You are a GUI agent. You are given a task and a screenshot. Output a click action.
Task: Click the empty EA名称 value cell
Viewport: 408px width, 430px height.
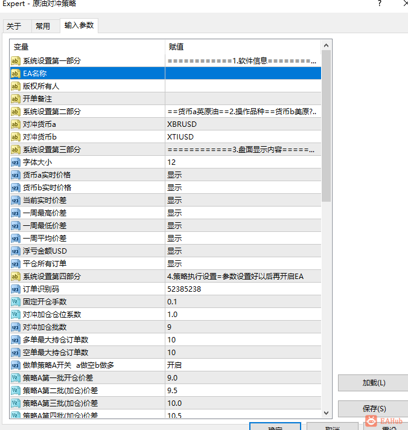click(x=243, y=74)
